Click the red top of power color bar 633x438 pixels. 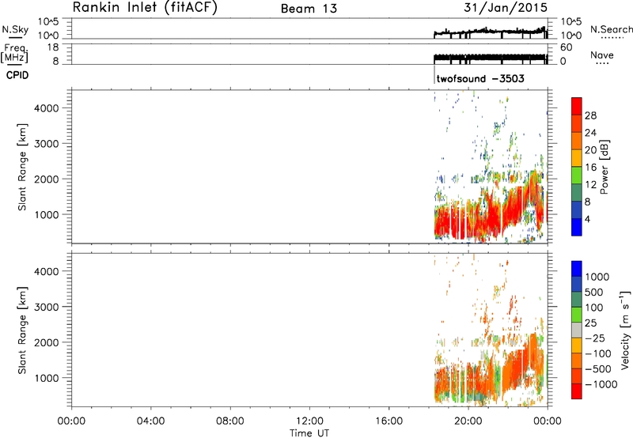click(577, 104)
